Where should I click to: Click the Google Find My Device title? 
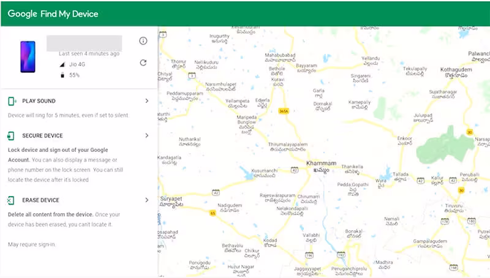(x=53, y=13)
